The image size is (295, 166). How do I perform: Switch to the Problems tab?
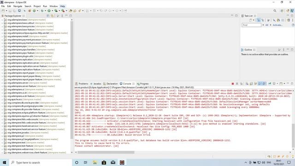pyautogui.click(x=82, y=84)
